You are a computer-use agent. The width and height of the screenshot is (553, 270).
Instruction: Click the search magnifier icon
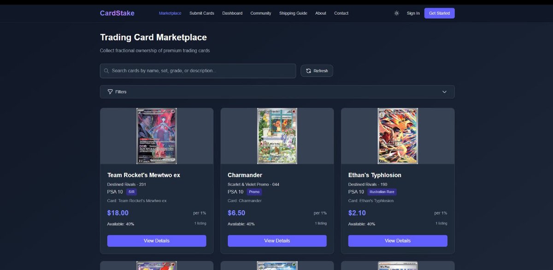coord(106,70)
